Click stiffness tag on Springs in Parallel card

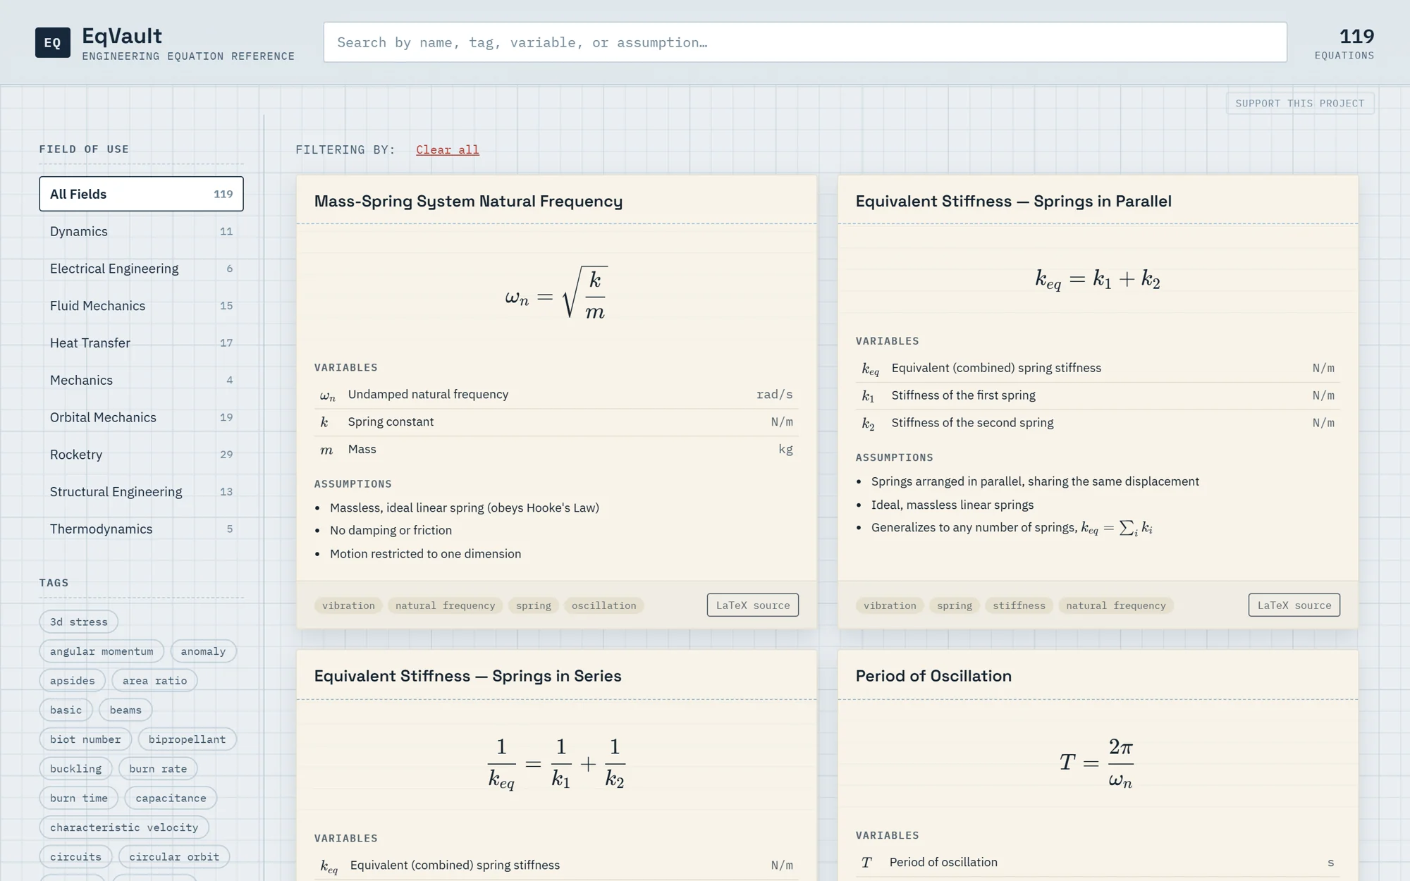1019,605
